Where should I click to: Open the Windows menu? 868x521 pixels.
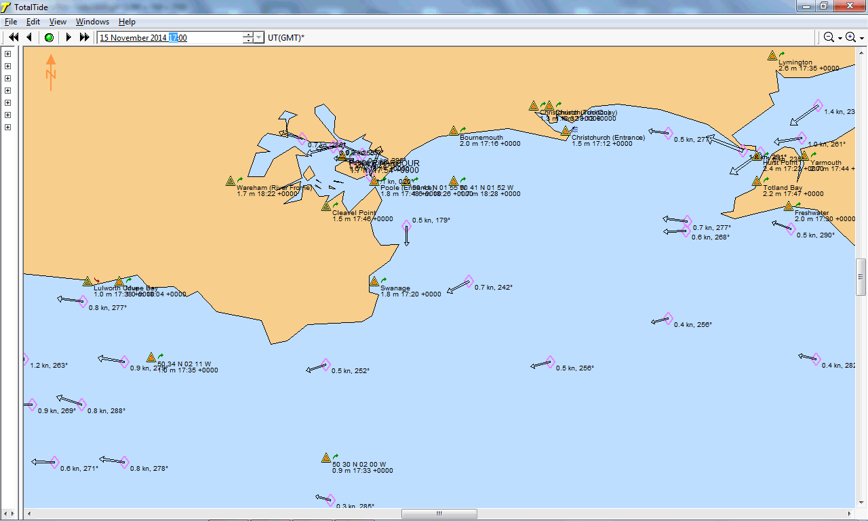[x=92, y=22]
